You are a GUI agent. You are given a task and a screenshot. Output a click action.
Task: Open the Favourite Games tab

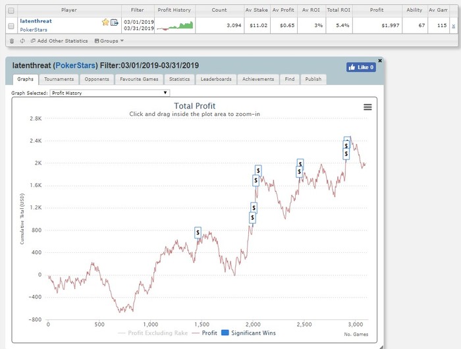tap(139, 79)
